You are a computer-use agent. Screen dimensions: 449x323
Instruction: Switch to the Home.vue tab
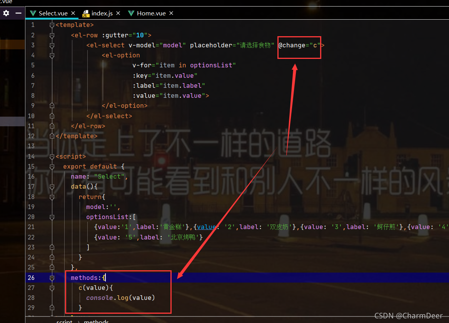pos(151,13)
